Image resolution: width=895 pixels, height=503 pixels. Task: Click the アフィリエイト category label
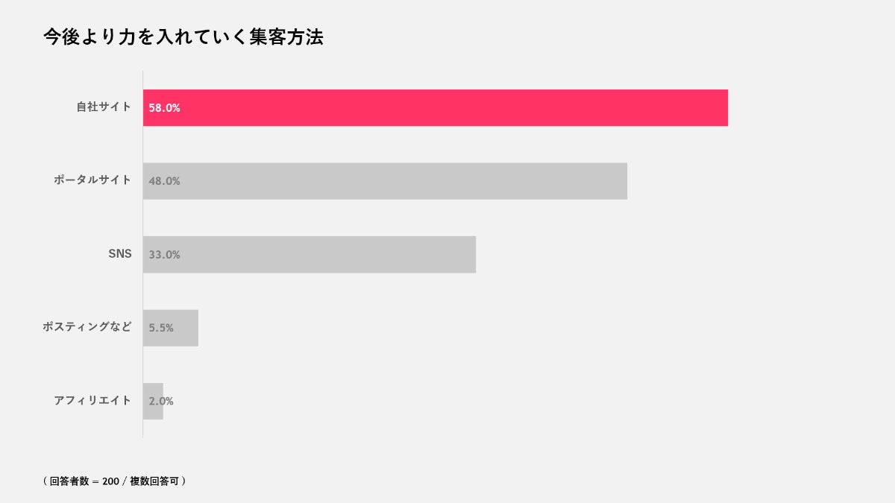[x=92, y=400]
